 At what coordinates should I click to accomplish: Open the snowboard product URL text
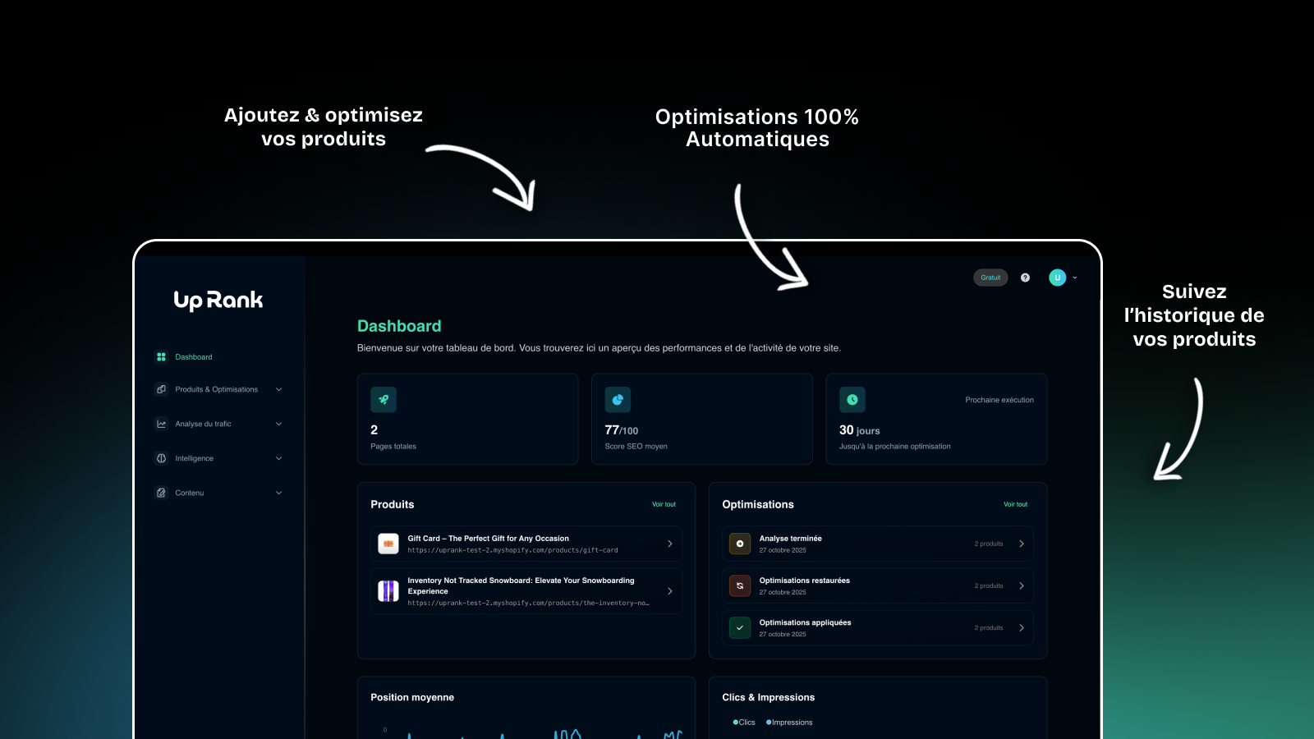tap(528, 603)
